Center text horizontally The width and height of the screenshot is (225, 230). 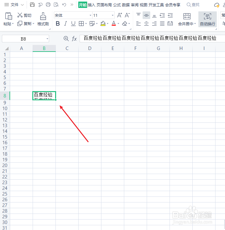coord(146,23)
